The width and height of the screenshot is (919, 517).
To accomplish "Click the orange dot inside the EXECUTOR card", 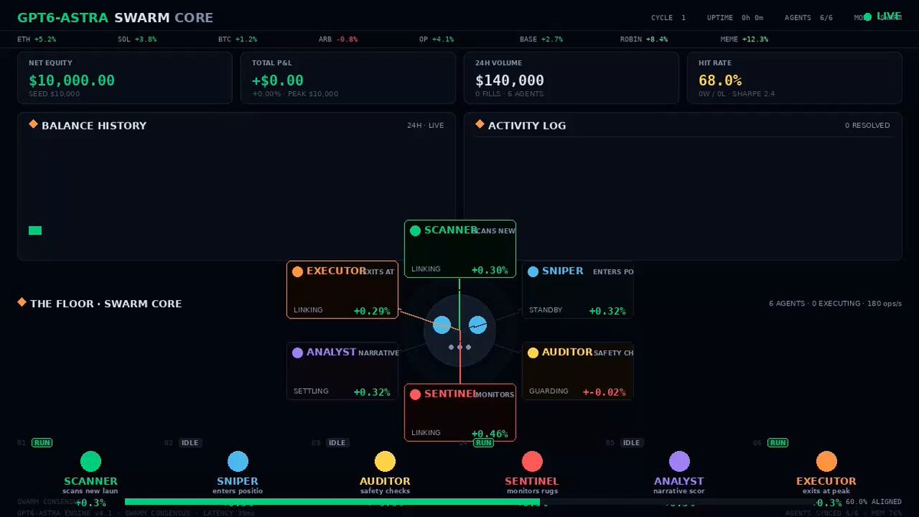I will pyautogui.click(x=297, y=271).
